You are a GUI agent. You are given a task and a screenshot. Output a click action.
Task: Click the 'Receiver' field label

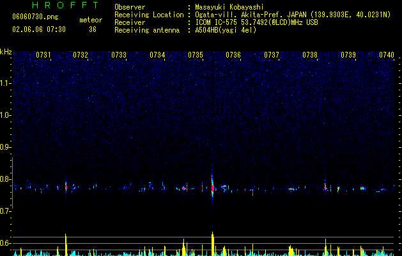130,22
